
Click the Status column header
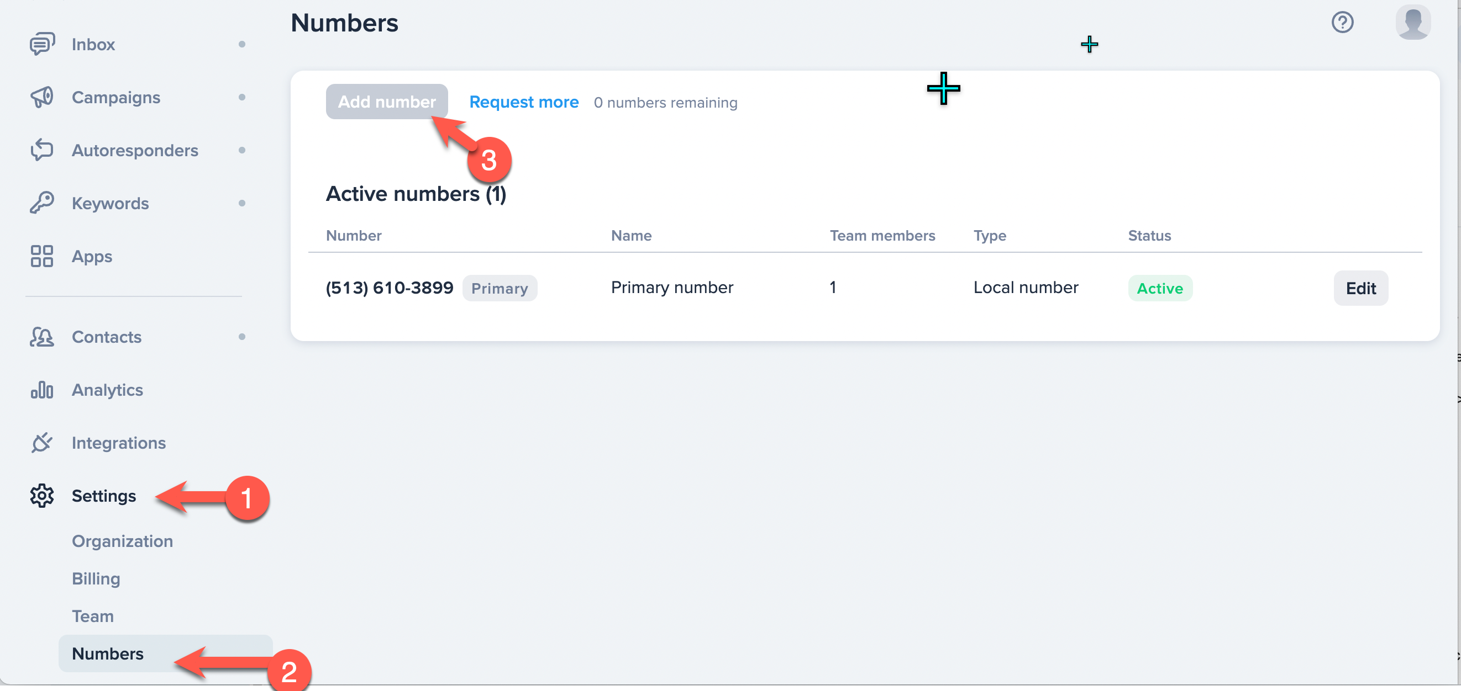coord(1149,236)
